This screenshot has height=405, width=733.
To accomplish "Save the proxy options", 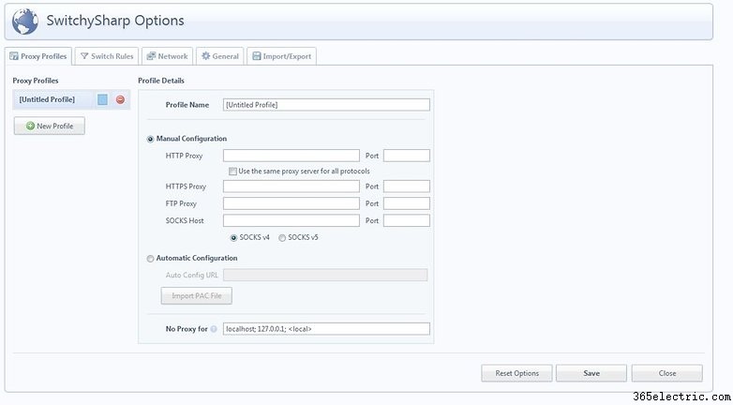I will [x=591, y=373].
